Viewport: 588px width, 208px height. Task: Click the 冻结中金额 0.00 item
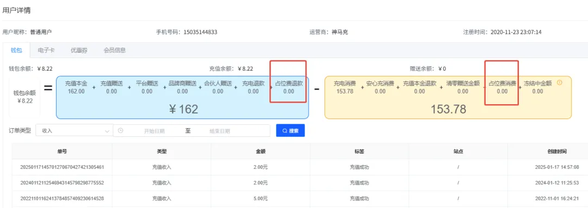[537, 87]
